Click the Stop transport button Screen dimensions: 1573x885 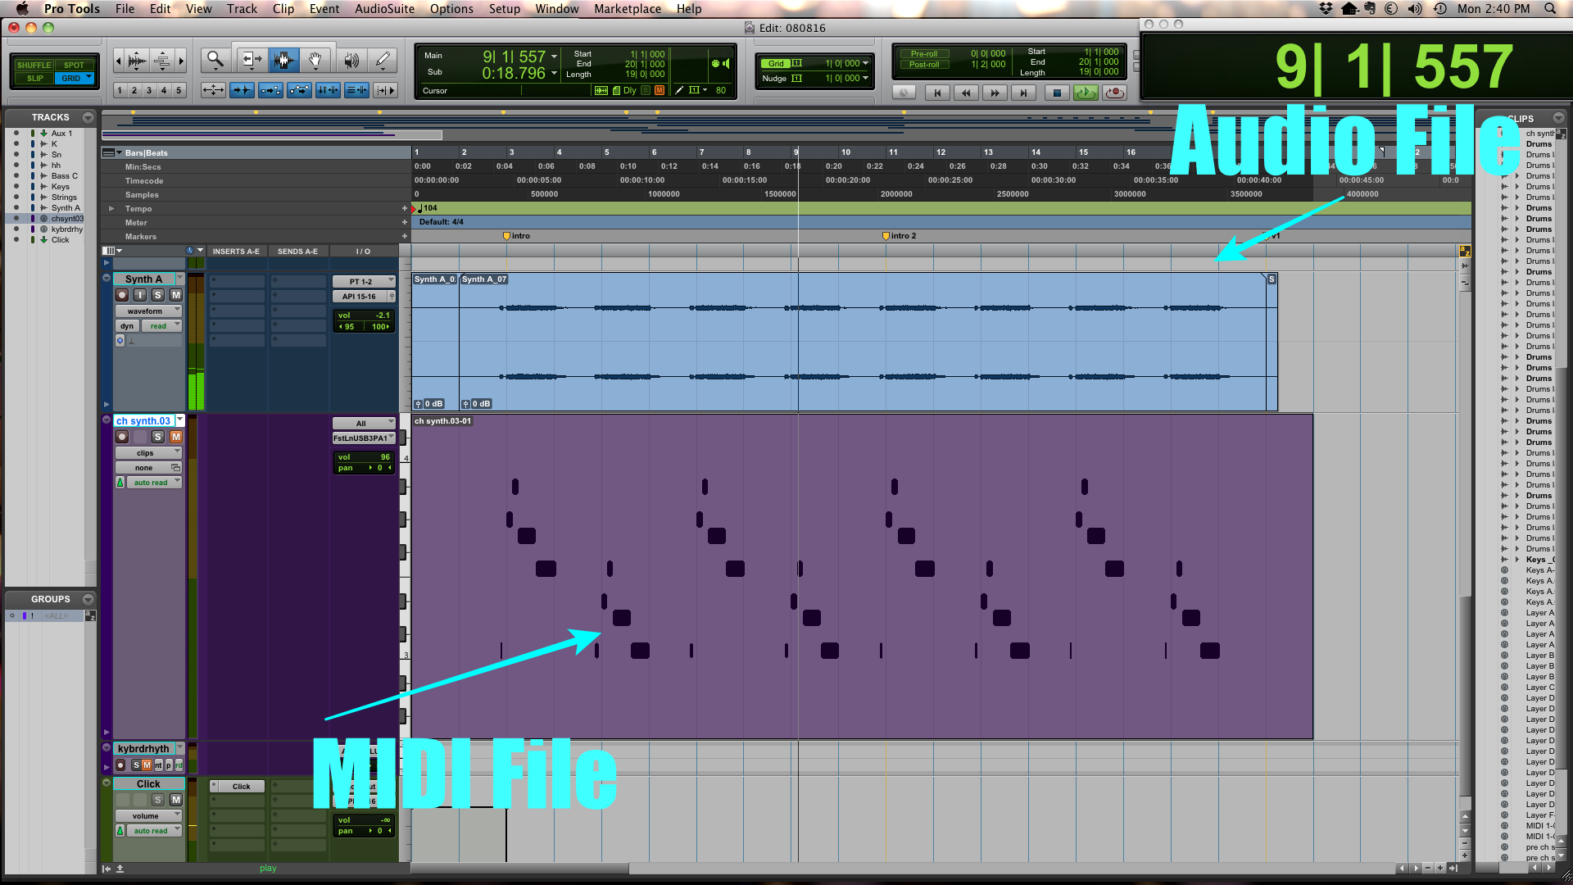1057,93
